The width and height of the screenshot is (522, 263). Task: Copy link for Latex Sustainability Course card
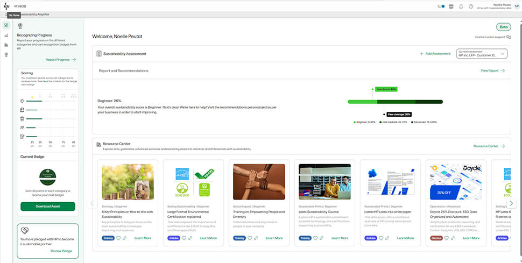pos(322,238)
